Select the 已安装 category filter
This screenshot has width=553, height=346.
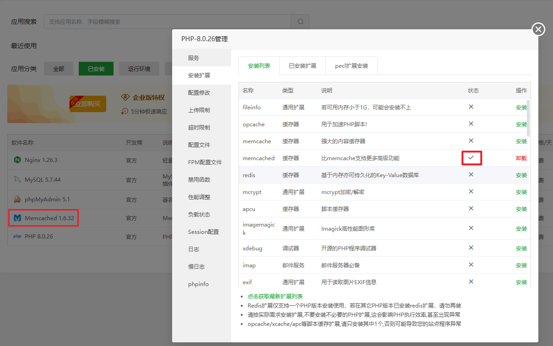click(96, 69)
